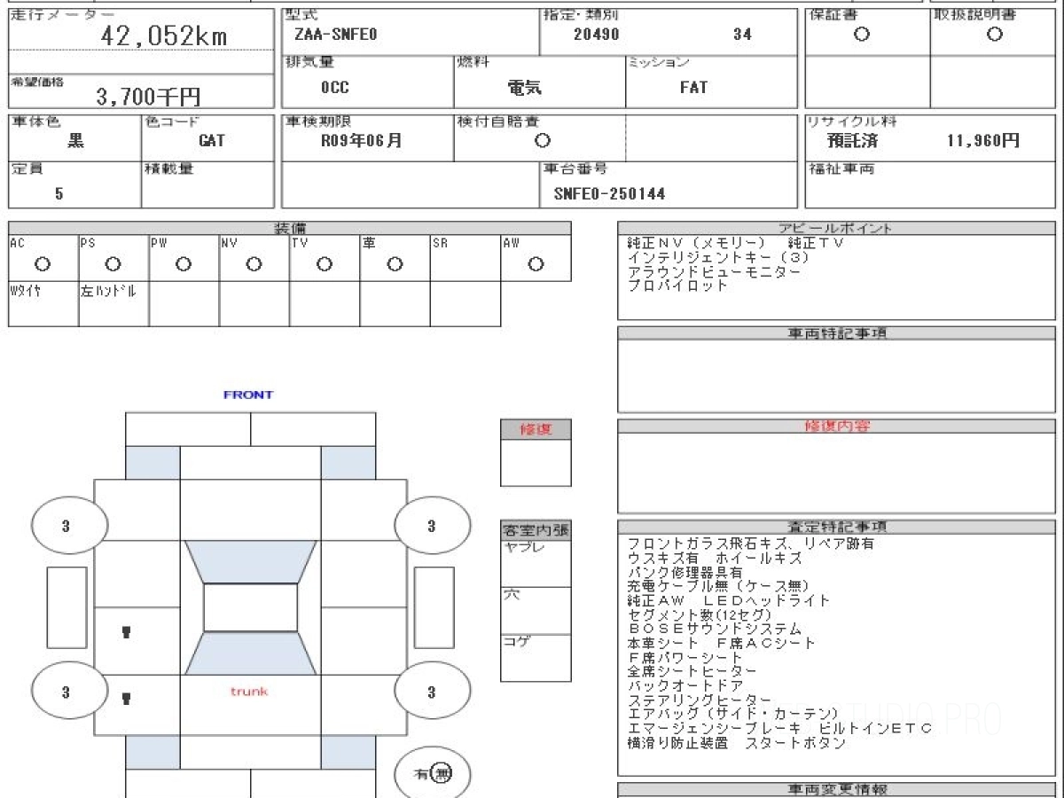Click the roof rectangle in the diagram center
Screen dimensions: 1064x798
tap(251, 607)
